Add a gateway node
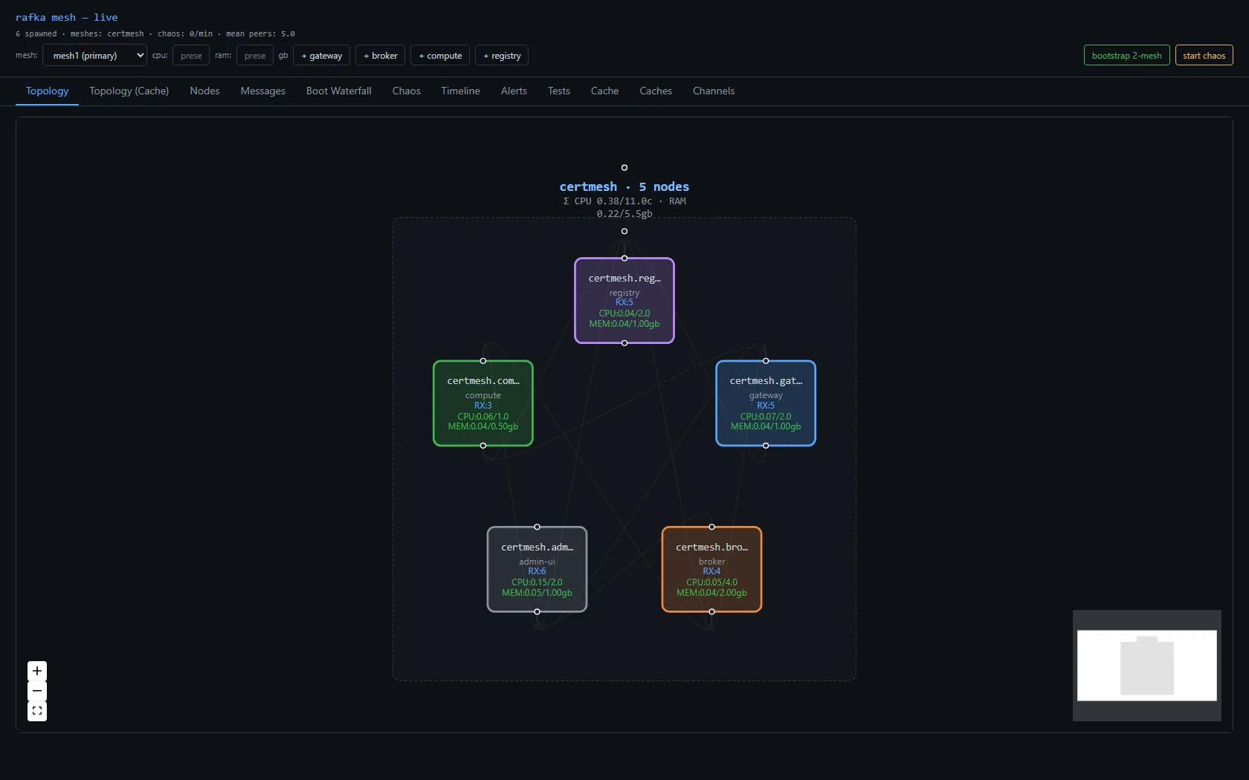The image size is (1249, 780). [321, 55]
